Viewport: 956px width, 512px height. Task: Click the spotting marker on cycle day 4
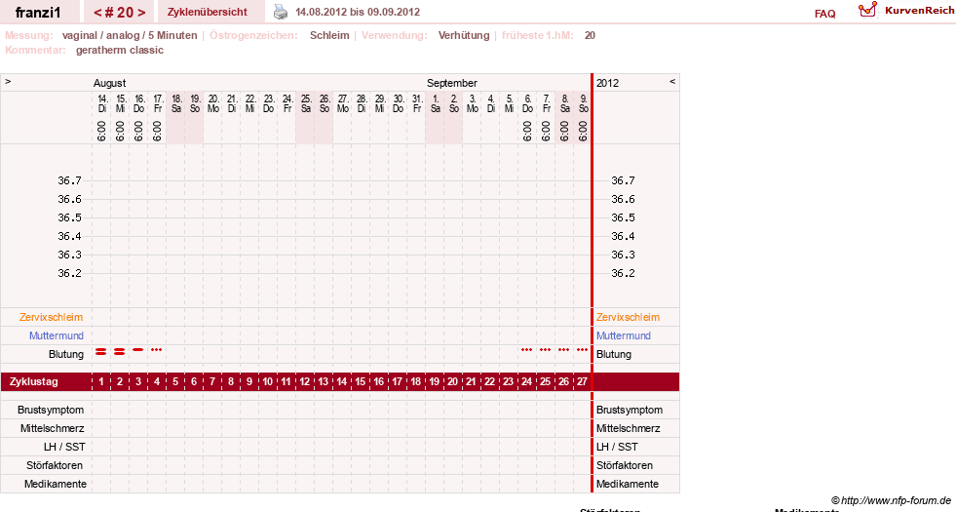pos(157,350)
